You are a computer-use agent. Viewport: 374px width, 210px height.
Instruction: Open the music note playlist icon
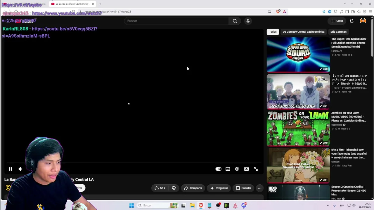(x=341, y=12)
